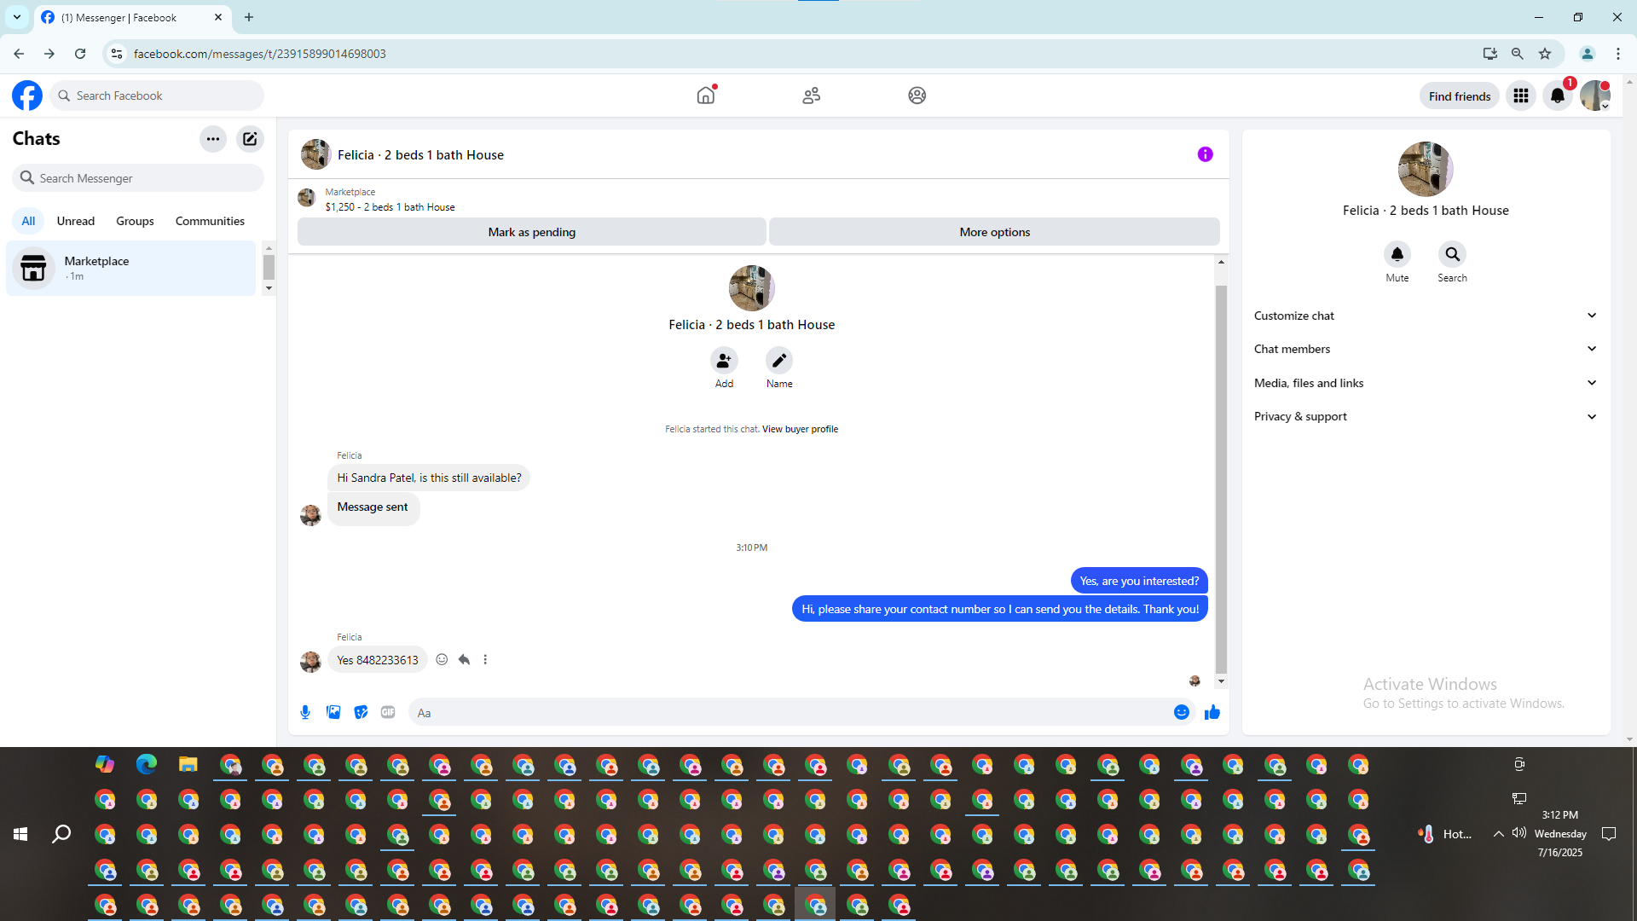Switch to the Messenger Facebook browser tab
Image resolution: width=1637 pixels, height=921 pixels.
132,17
